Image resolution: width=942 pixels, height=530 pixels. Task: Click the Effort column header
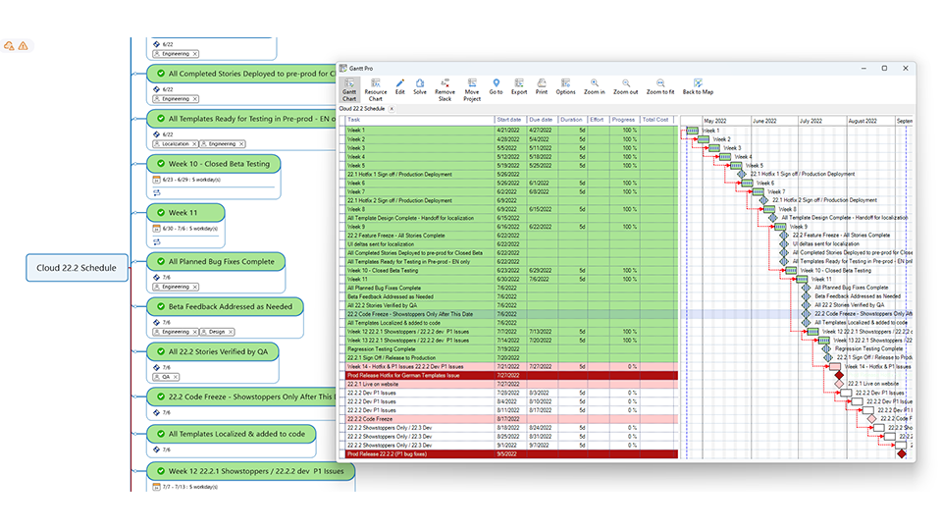(598, 120)
